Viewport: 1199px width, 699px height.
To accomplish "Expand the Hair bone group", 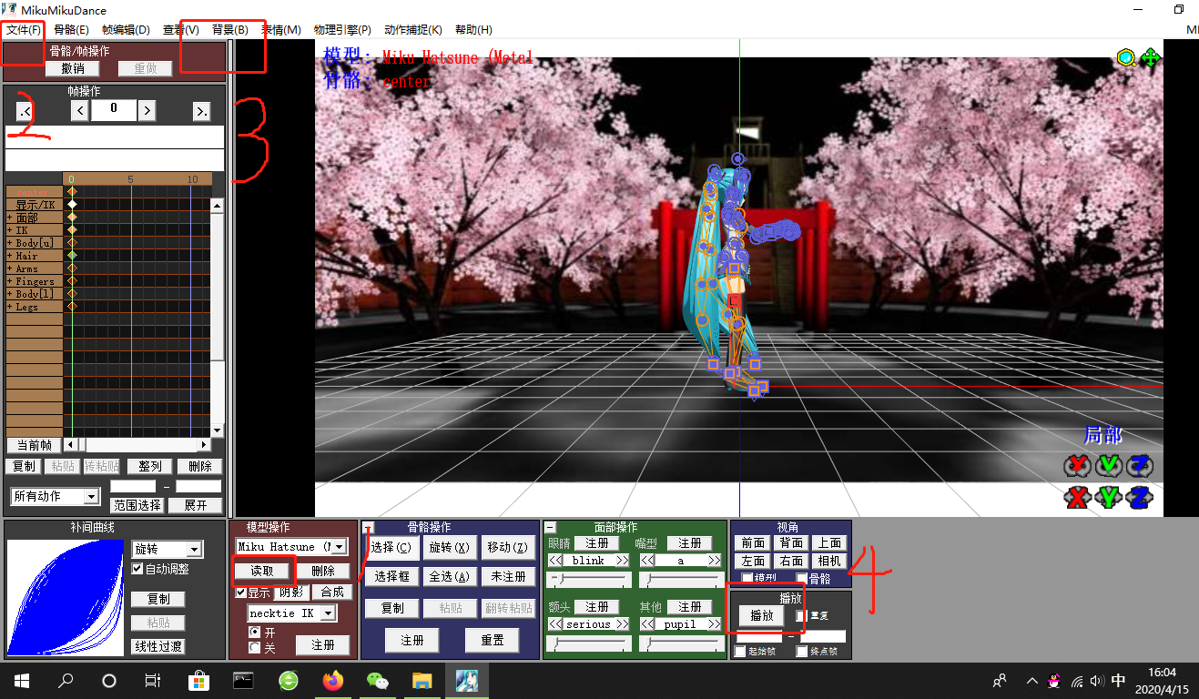I will tap(9, 257).
